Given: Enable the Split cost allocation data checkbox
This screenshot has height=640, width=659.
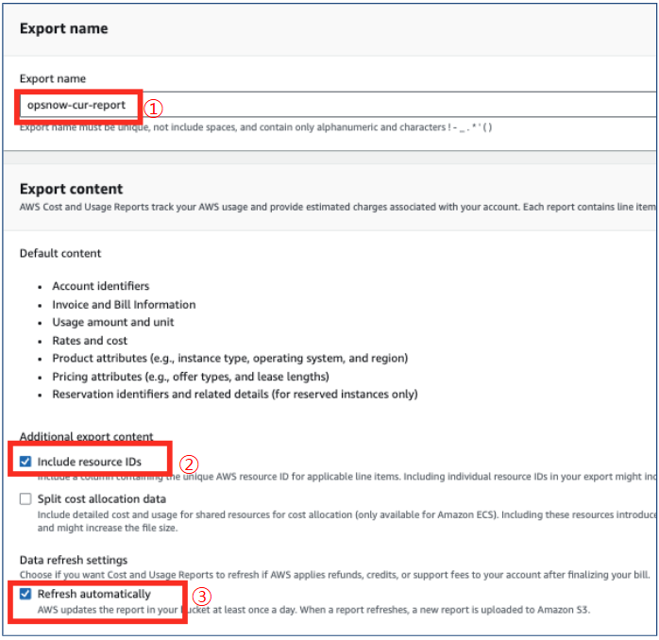Looking at the screenshot, I should [x=25, y=498].
